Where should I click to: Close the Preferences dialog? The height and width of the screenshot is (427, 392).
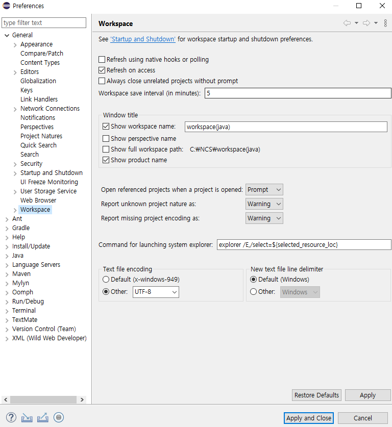[382, 6]
